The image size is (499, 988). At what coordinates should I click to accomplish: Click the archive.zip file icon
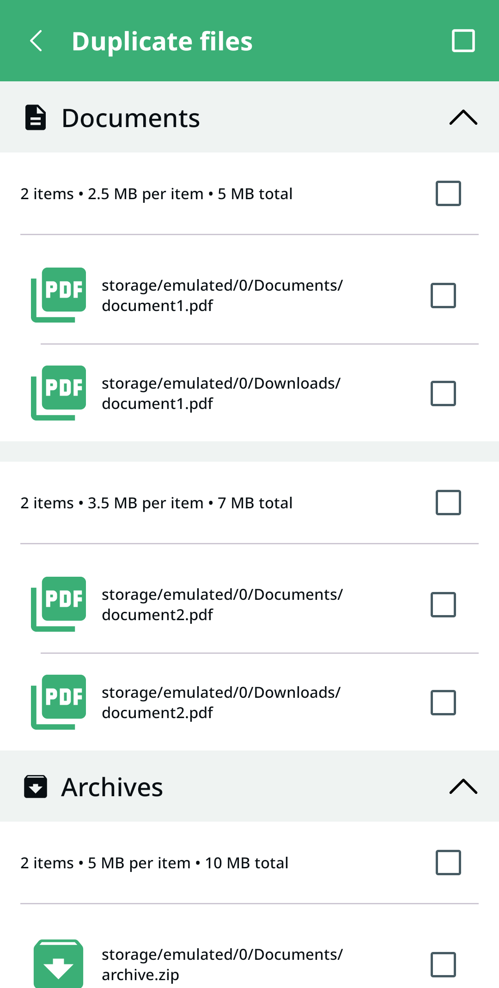[x=59, y=964]
